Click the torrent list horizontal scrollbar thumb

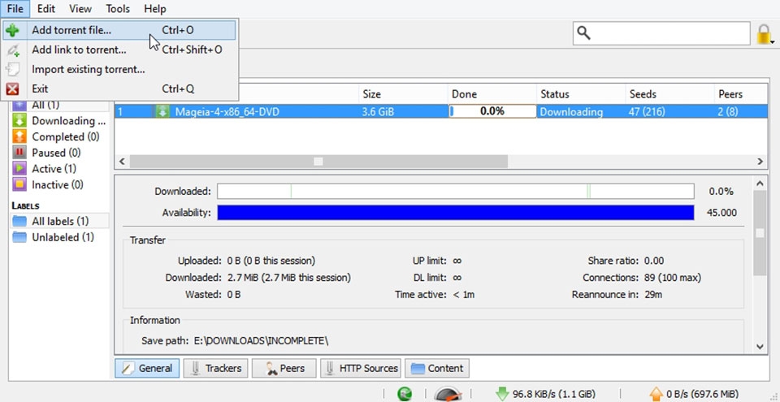(318, 161)
